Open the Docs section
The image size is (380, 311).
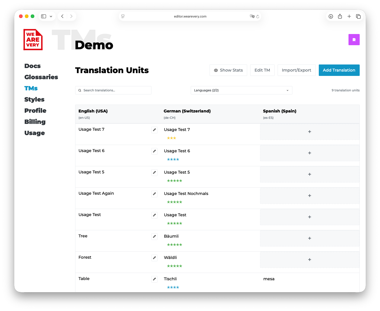tap(33, 66)
